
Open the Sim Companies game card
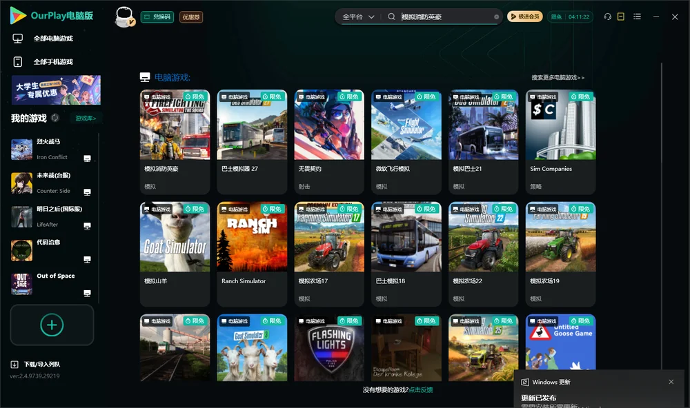(x=560, y=142)
